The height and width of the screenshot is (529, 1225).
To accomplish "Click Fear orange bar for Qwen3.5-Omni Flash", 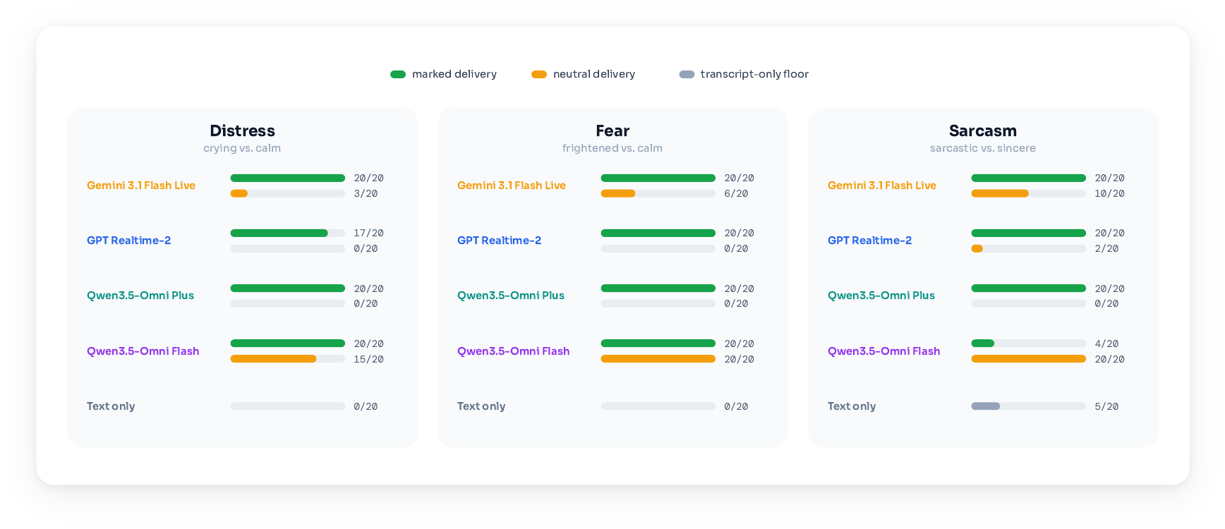I will [658, 359].
